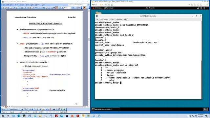Select the Oval drawing tool
Screen dimensions: 210x118
pos(27,109)
